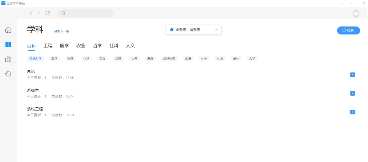
Task: Select the 数学 subject chip
Action: point(54,59)
